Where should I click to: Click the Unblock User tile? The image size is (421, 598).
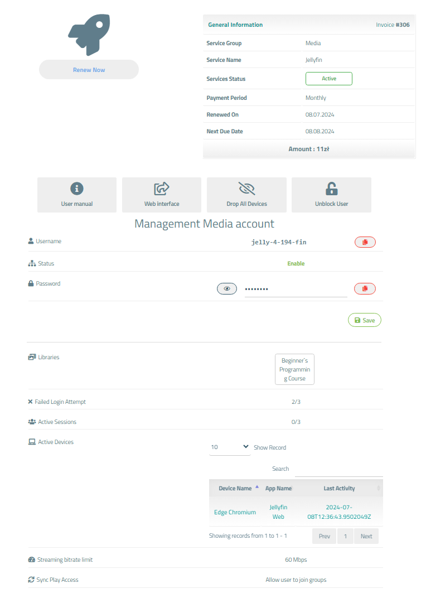point(331,195)
